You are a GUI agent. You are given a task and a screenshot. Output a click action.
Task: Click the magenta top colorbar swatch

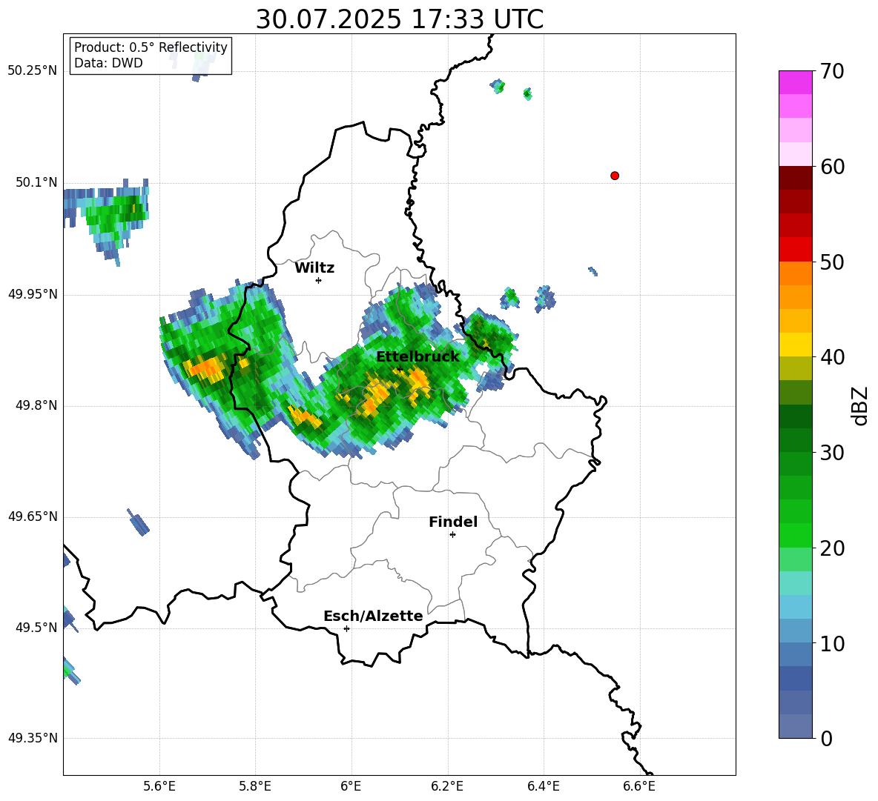[x=796, y=82]
